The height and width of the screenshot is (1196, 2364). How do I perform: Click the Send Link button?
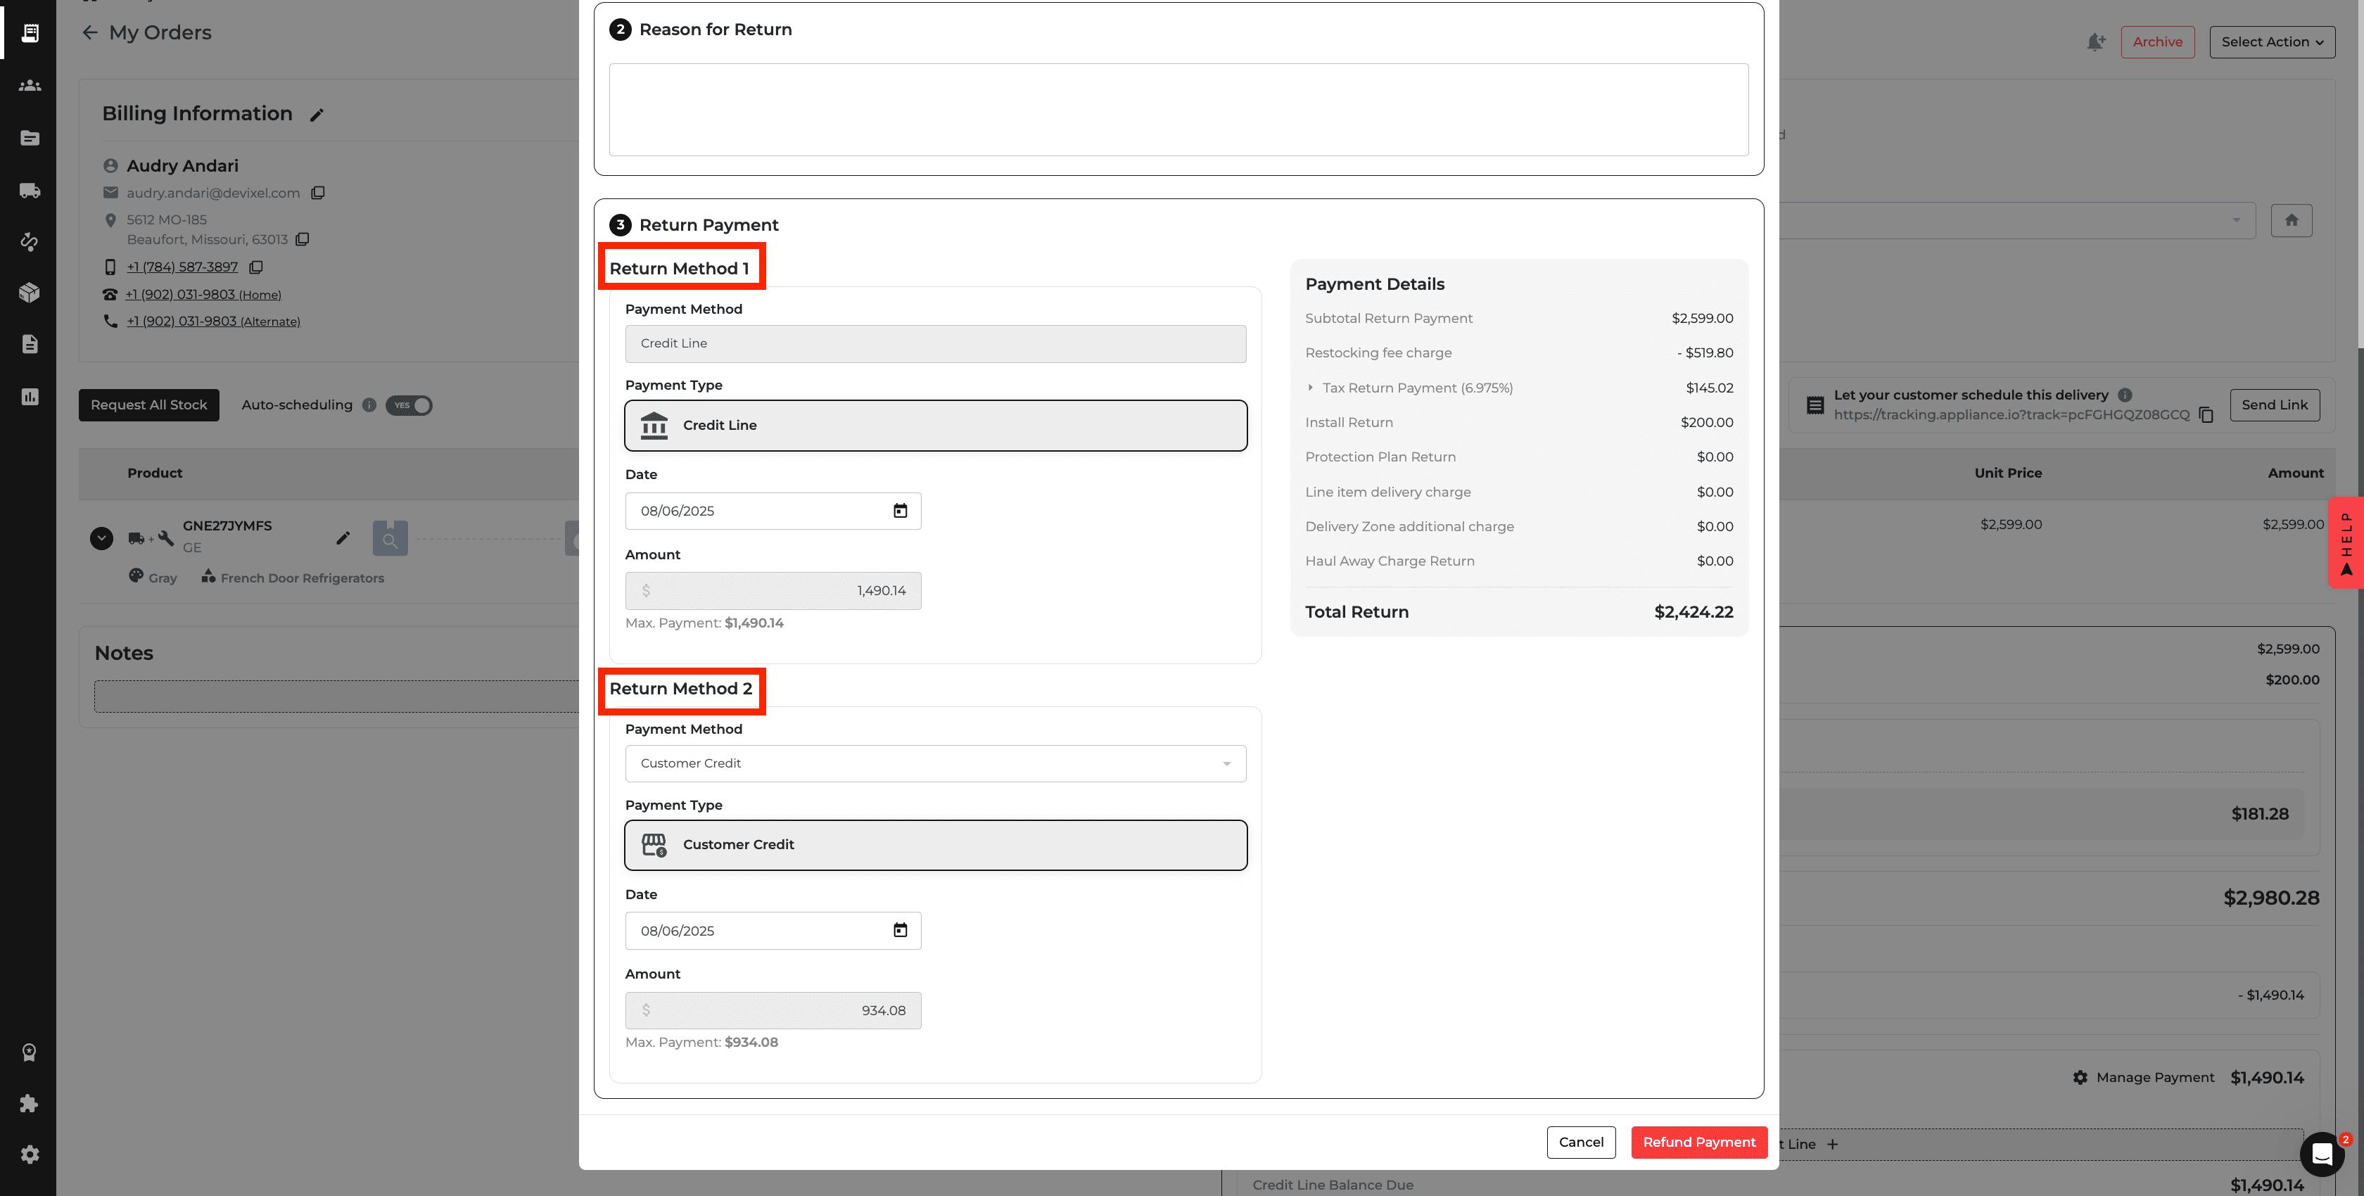(2274, 405)
